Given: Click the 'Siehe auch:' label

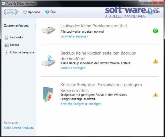Looking at the screenshot, I should (x=11, y=123).
